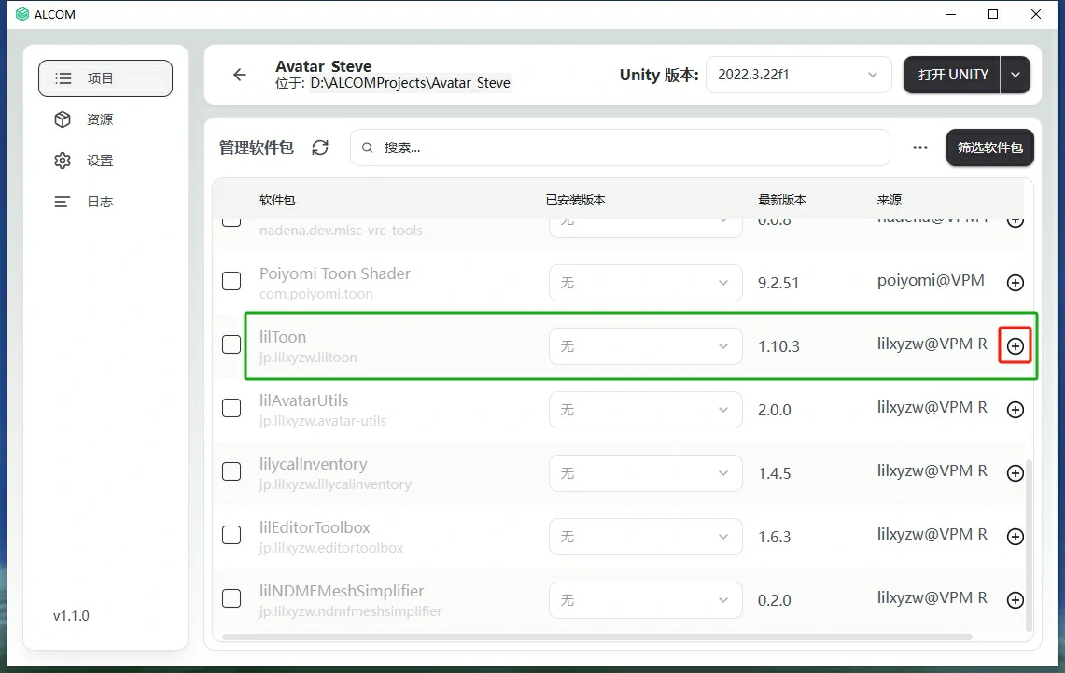The image size is (1065, 673).
Task: Install lilAvatarUtils using the plus icon
Action: coord(1015,410)
